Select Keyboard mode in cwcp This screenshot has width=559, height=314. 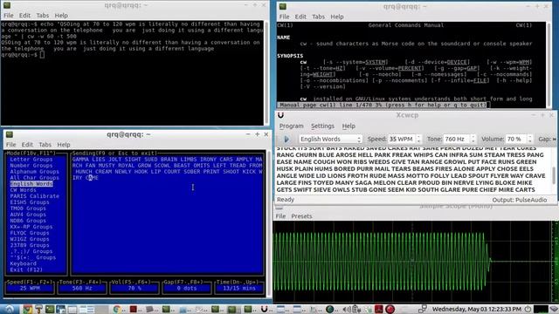coord(23,263)
